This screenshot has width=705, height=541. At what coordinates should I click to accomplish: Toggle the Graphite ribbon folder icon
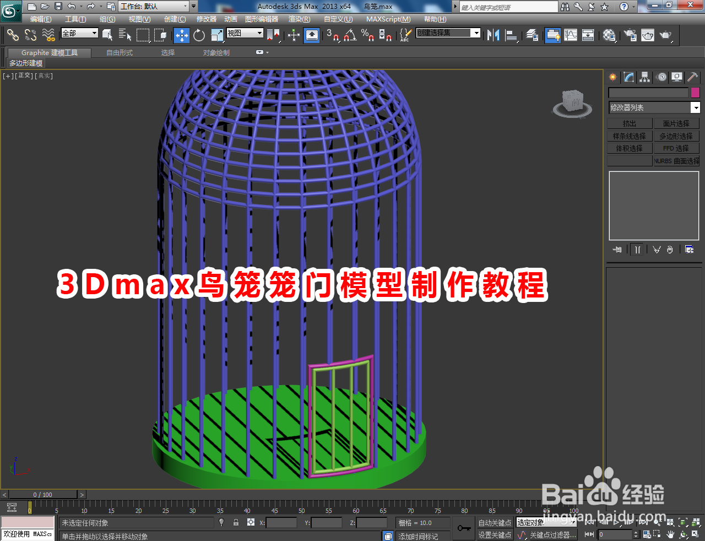pyautogui.click(x=552, y=35)
